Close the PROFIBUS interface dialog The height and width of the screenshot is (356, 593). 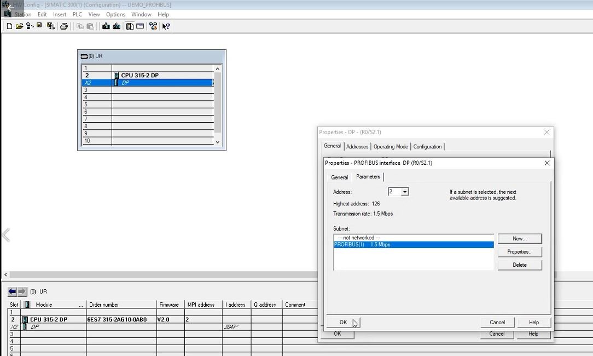[547, 163]
